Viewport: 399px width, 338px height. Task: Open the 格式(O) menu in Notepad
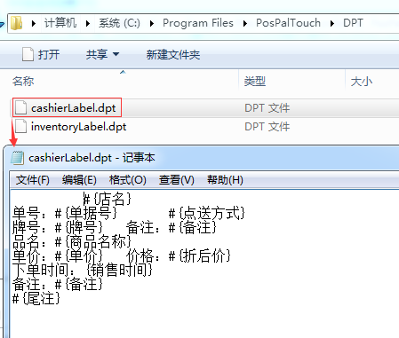(128, 180)
